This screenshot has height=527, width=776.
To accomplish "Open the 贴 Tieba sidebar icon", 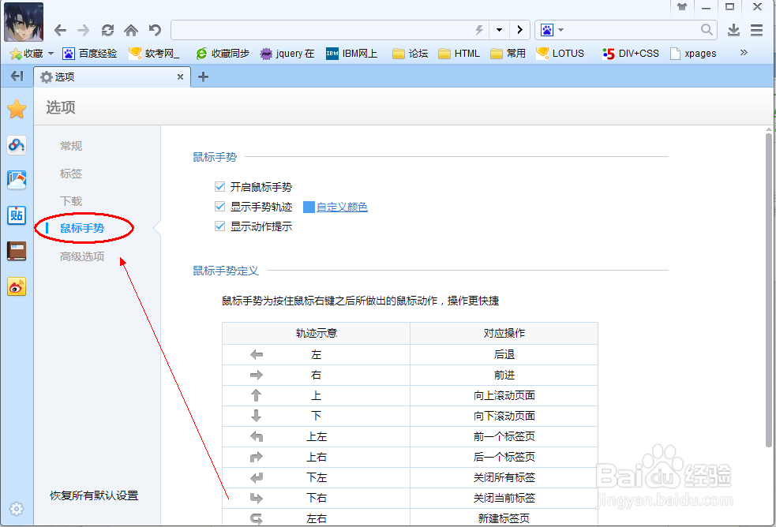I will coord(17,215).
